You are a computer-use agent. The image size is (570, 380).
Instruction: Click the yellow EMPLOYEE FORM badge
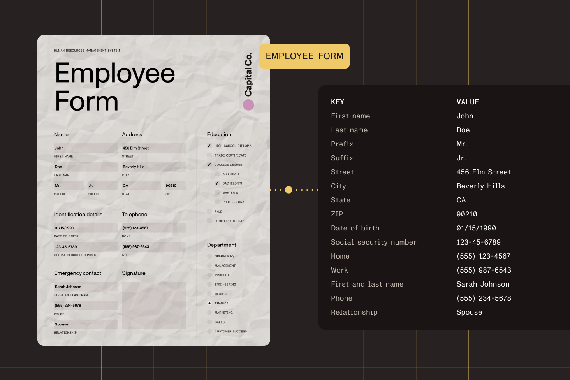[304, 56]
